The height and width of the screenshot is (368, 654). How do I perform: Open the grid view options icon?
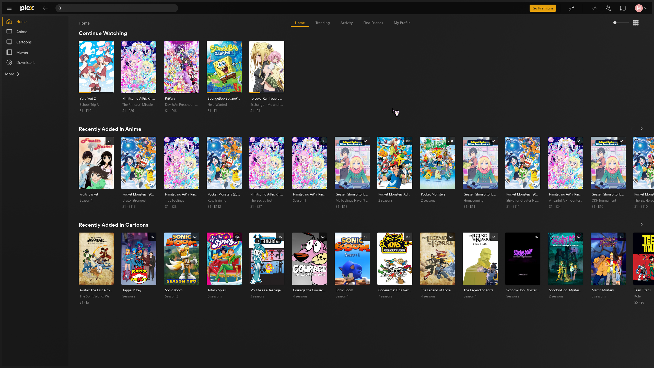click(x=636, y=23)
